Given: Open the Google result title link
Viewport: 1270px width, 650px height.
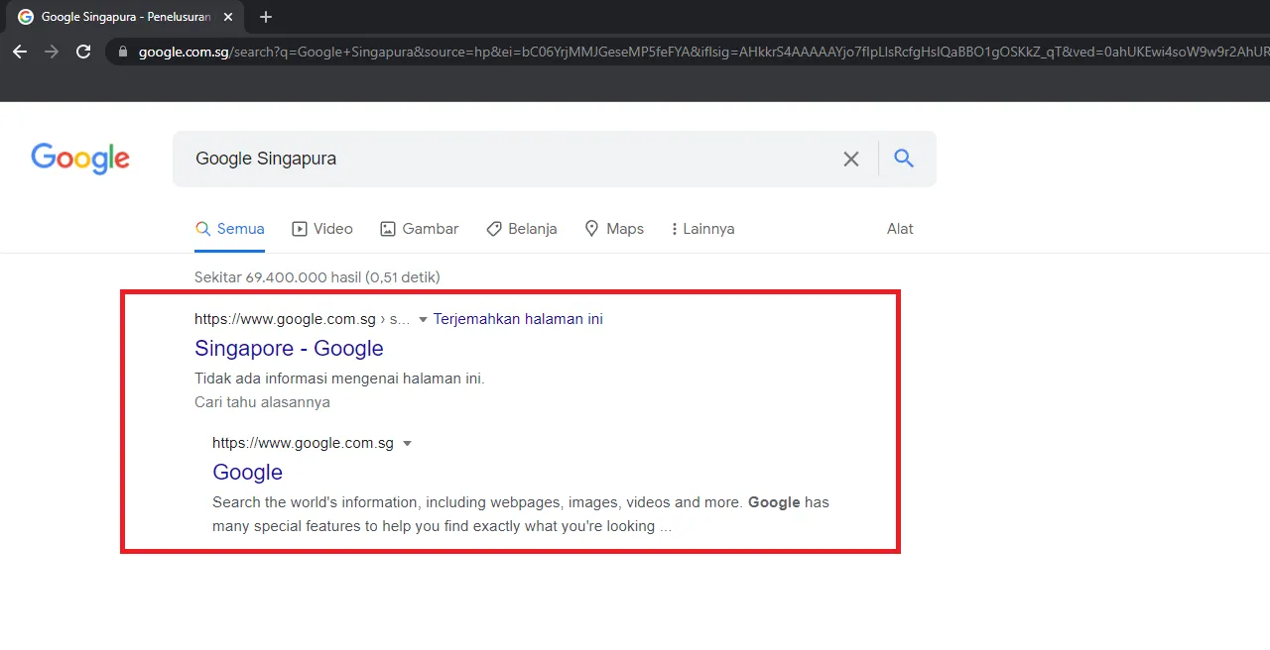Looking at the screenshot, I should click(x=247, y=472).
